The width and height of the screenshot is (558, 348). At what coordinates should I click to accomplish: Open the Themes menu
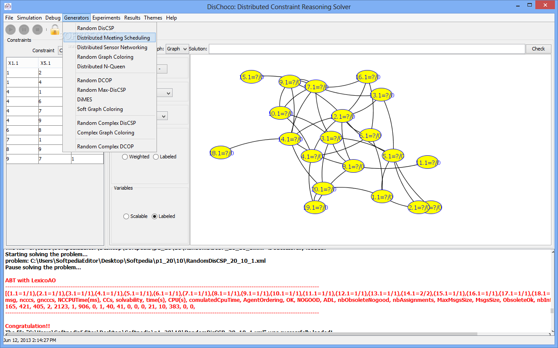tap(153, 18)
